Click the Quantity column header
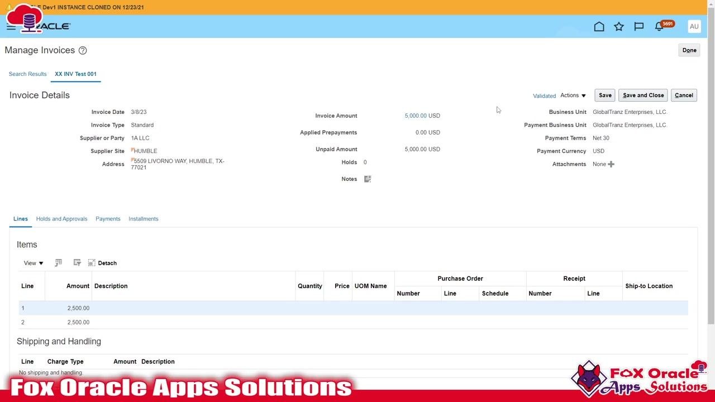Image resolution: width=715 pixels, height=402 pixels. click(x=310, y=286)
